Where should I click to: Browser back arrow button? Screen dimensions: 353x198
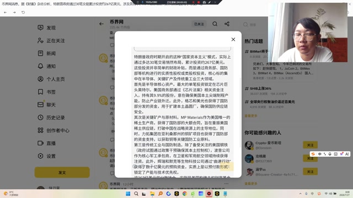pos(5,12)
